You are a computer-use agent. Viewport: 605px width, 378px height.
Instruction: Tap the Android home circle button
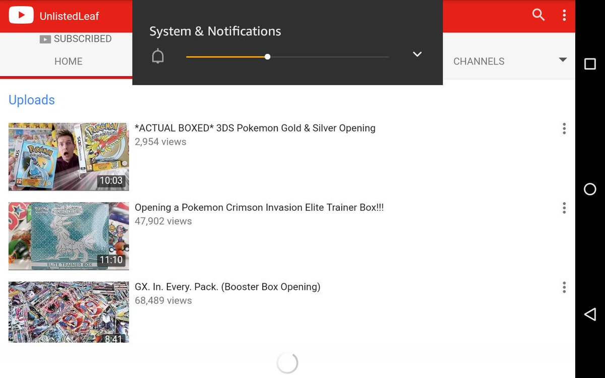click(x=590, y=189)
